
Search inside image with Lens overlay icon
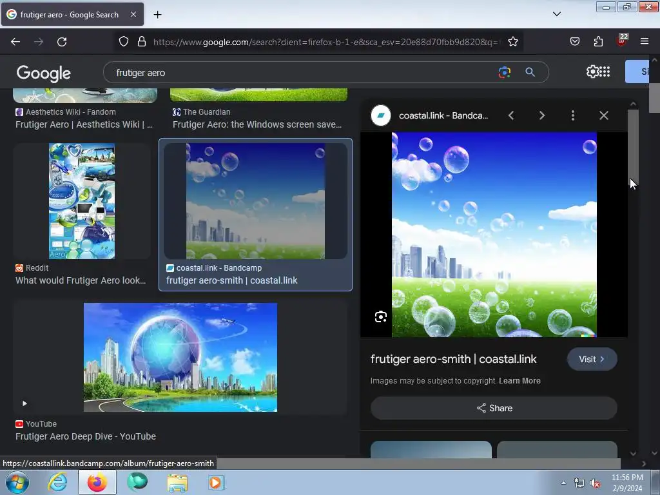(381, 316)
